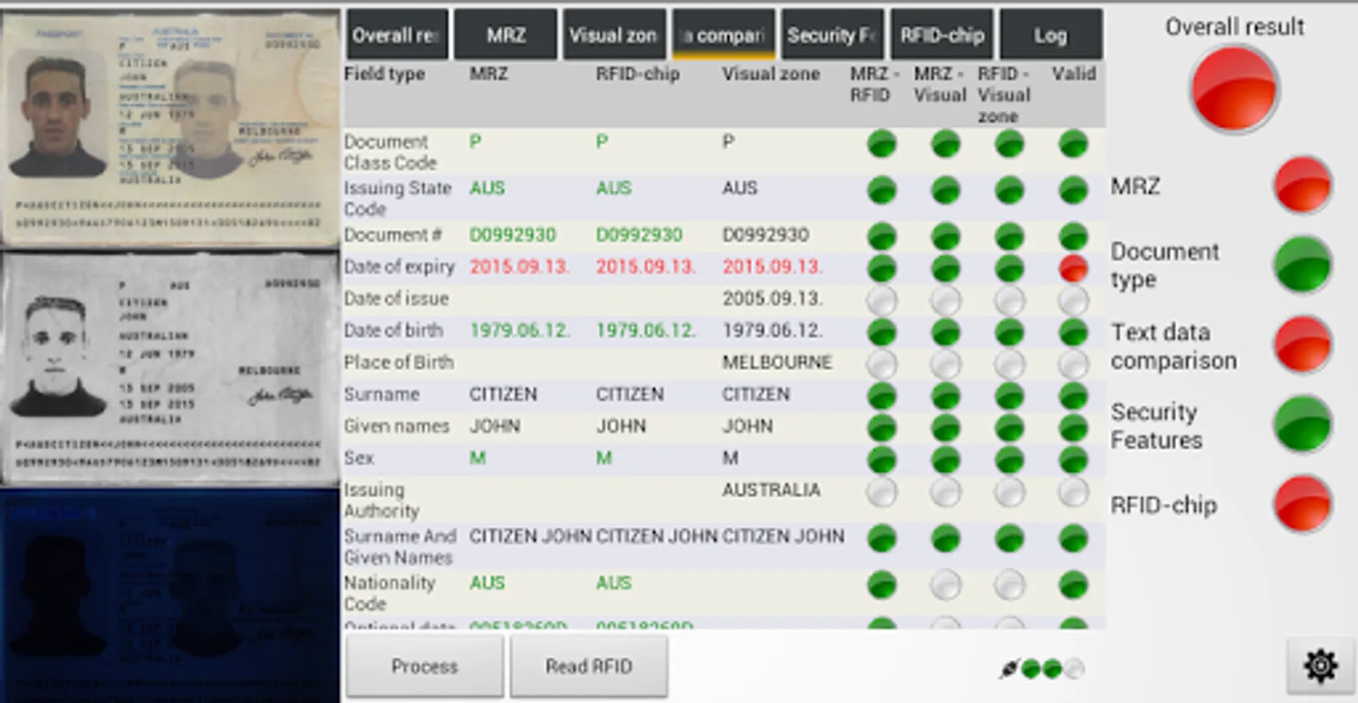1358x703 pixels.
Task: Select the color passport scan thumbnail
Action: [x=169, y=129]
